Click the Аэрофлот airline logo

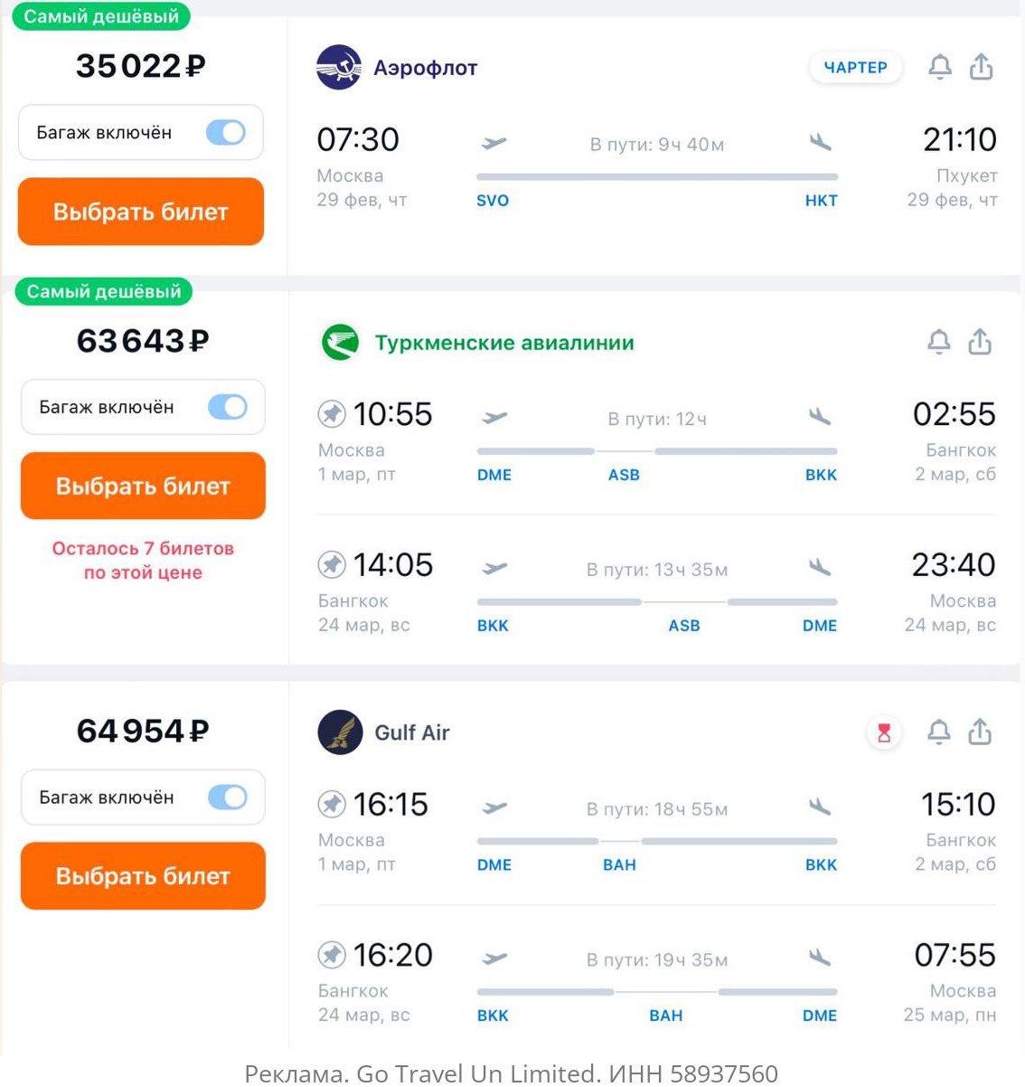coord(339,68)
